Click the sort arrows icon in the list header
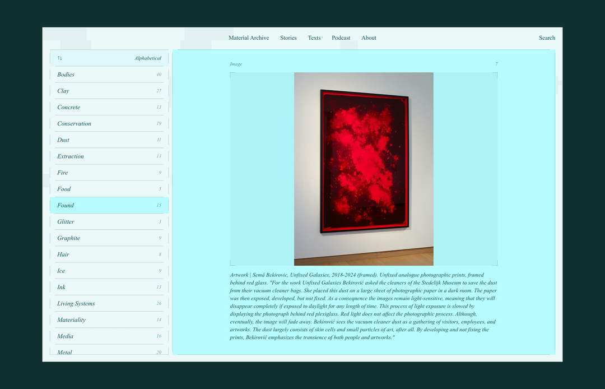The height and width of the screenshot is (389, 605). pyautogui.click(x=60, y=58)
